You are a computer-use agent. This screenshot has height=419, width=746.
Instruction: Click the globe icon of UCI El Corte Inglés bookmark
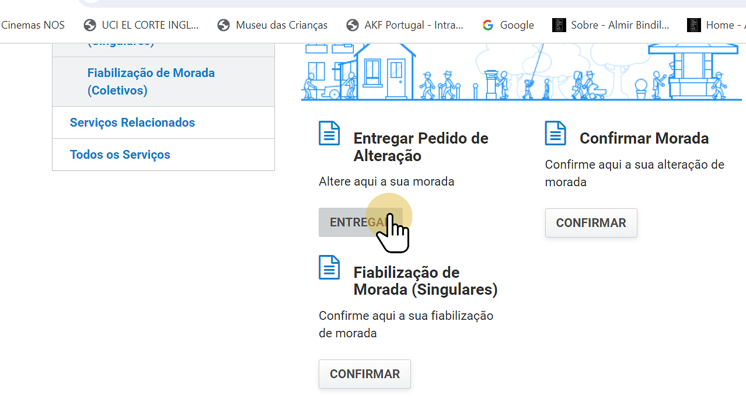point(90,25)
